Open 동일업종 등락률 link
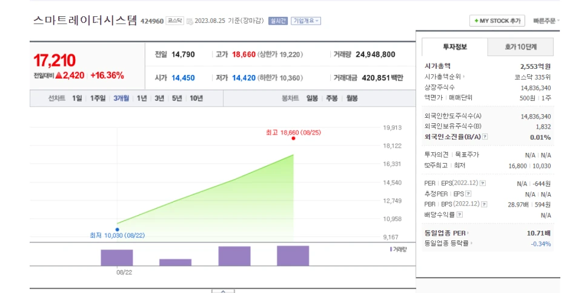 448,243
